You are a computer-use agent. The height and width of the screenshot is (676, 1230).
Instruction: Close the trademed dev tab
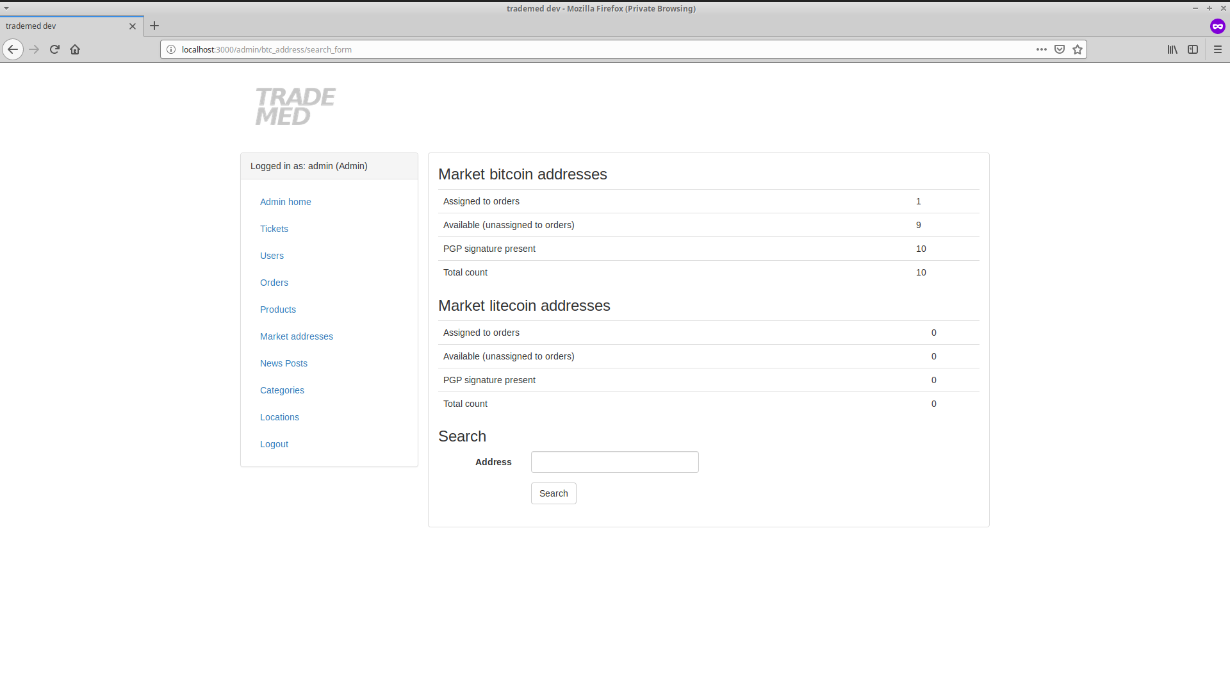point(133,26)
